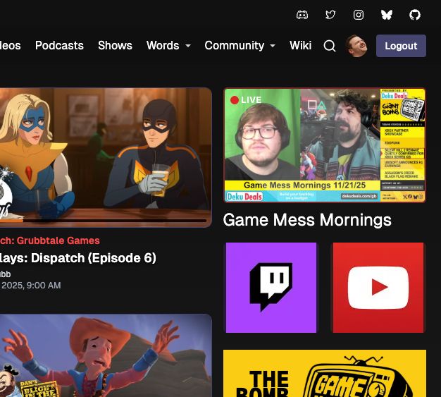Screen dimensions: 441x397
Task: Click the video progress bar on Dispatch thumbnail
Action: click(x=103, y=221)
